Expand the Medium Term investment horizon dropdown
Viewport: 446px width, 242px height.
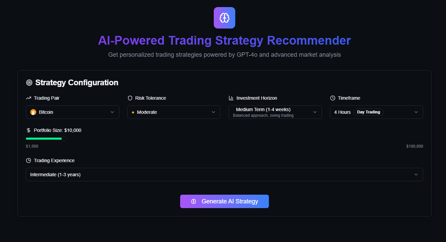275,112
